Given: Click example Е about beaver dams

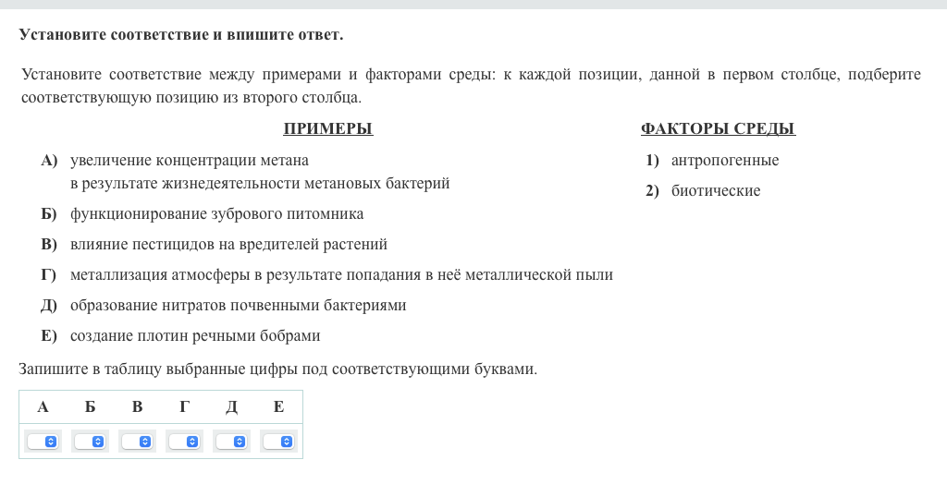Looking at the screenshot, I should point(195,336).
